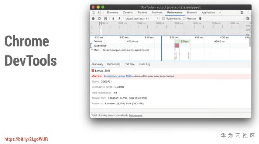Click the collect garbage trash icon
This screenshot has height=144, width=259.
(200, 18)
